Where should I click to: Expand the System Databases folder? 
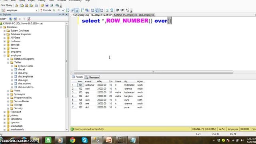point(4,31)
